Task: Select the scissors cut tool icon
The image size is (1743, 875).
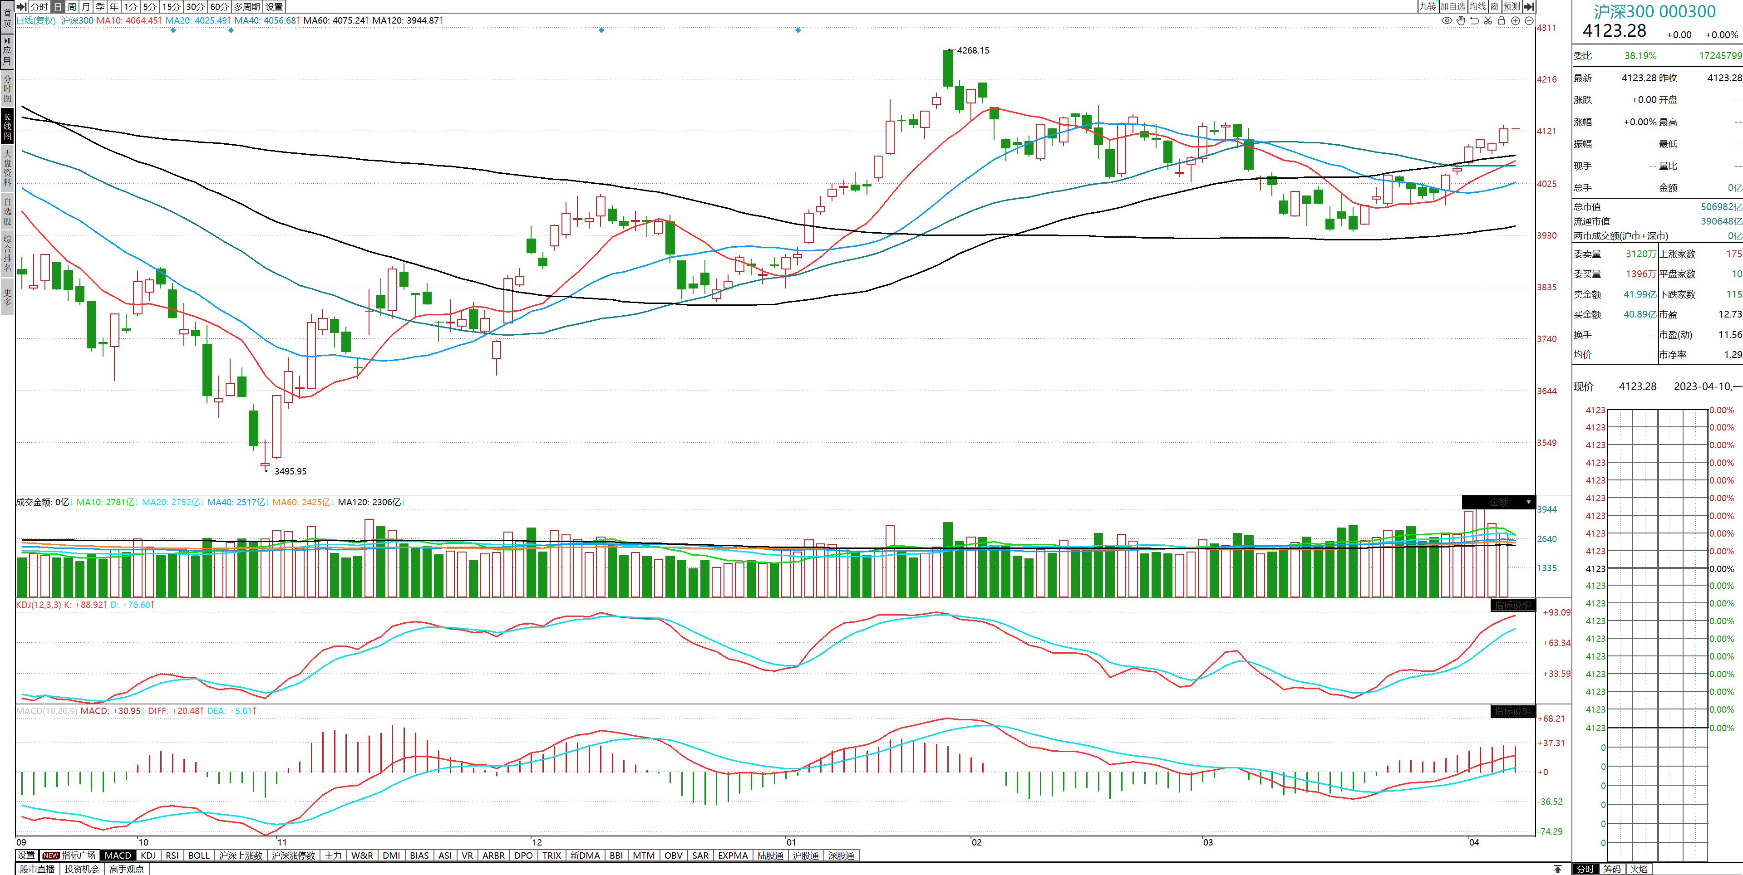Action: pos(1488,21)
